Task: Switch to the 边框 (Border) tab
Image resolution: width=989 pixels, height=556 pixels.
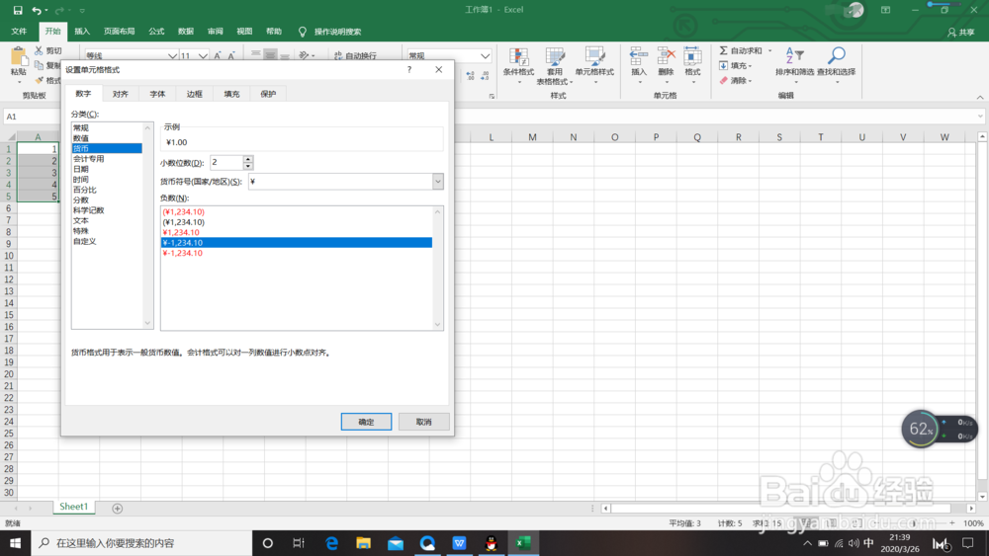Action: (x=194, y=94)
